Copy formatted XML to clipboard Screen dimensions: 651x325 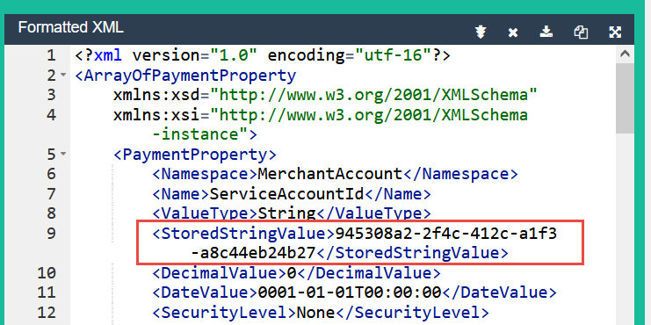[x=581, y=32]
